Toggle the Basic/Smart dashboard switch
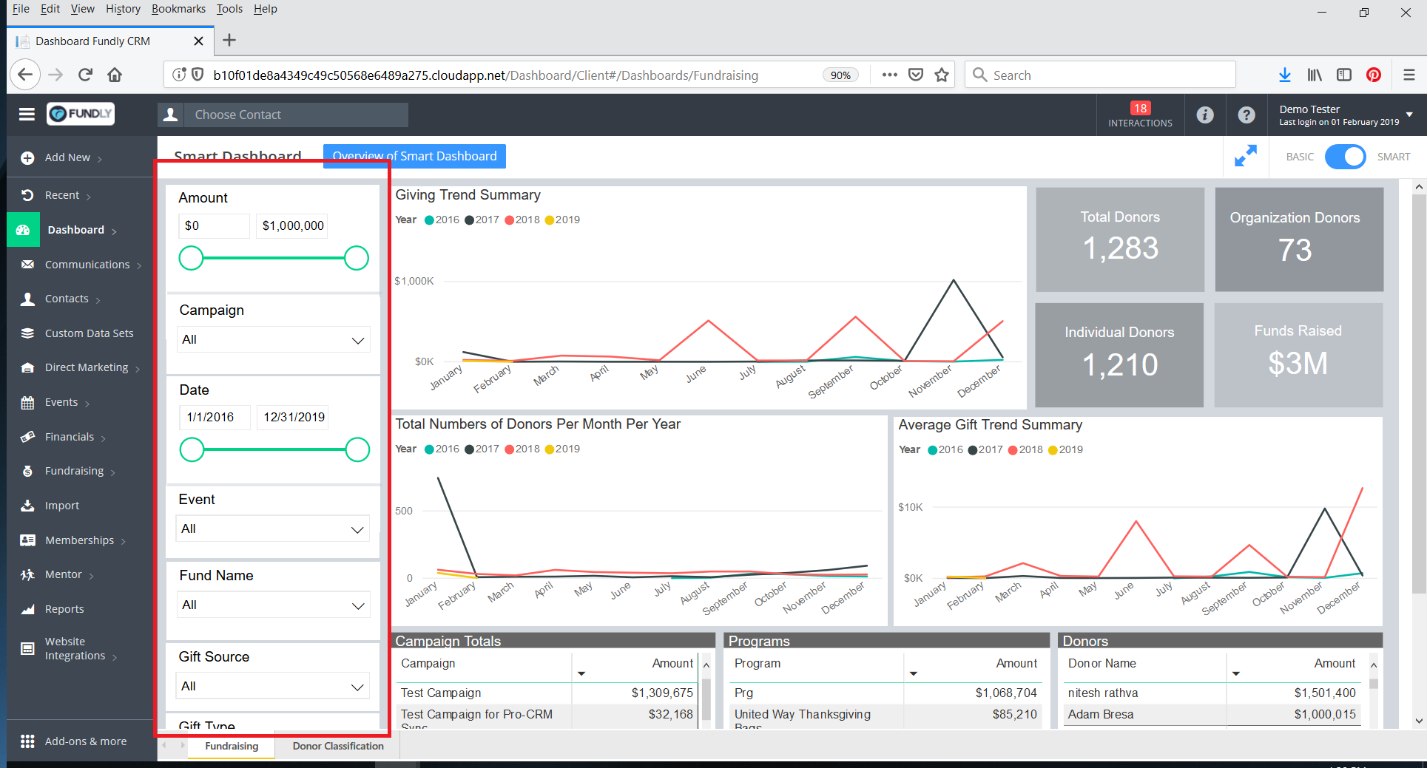Image resolution: width=1427 pixels, height=768 pixels. [x=1345, y=157]
